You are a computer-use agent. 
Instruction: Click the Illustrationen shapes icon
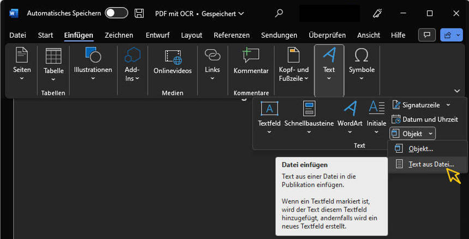(x=93, y=55)
